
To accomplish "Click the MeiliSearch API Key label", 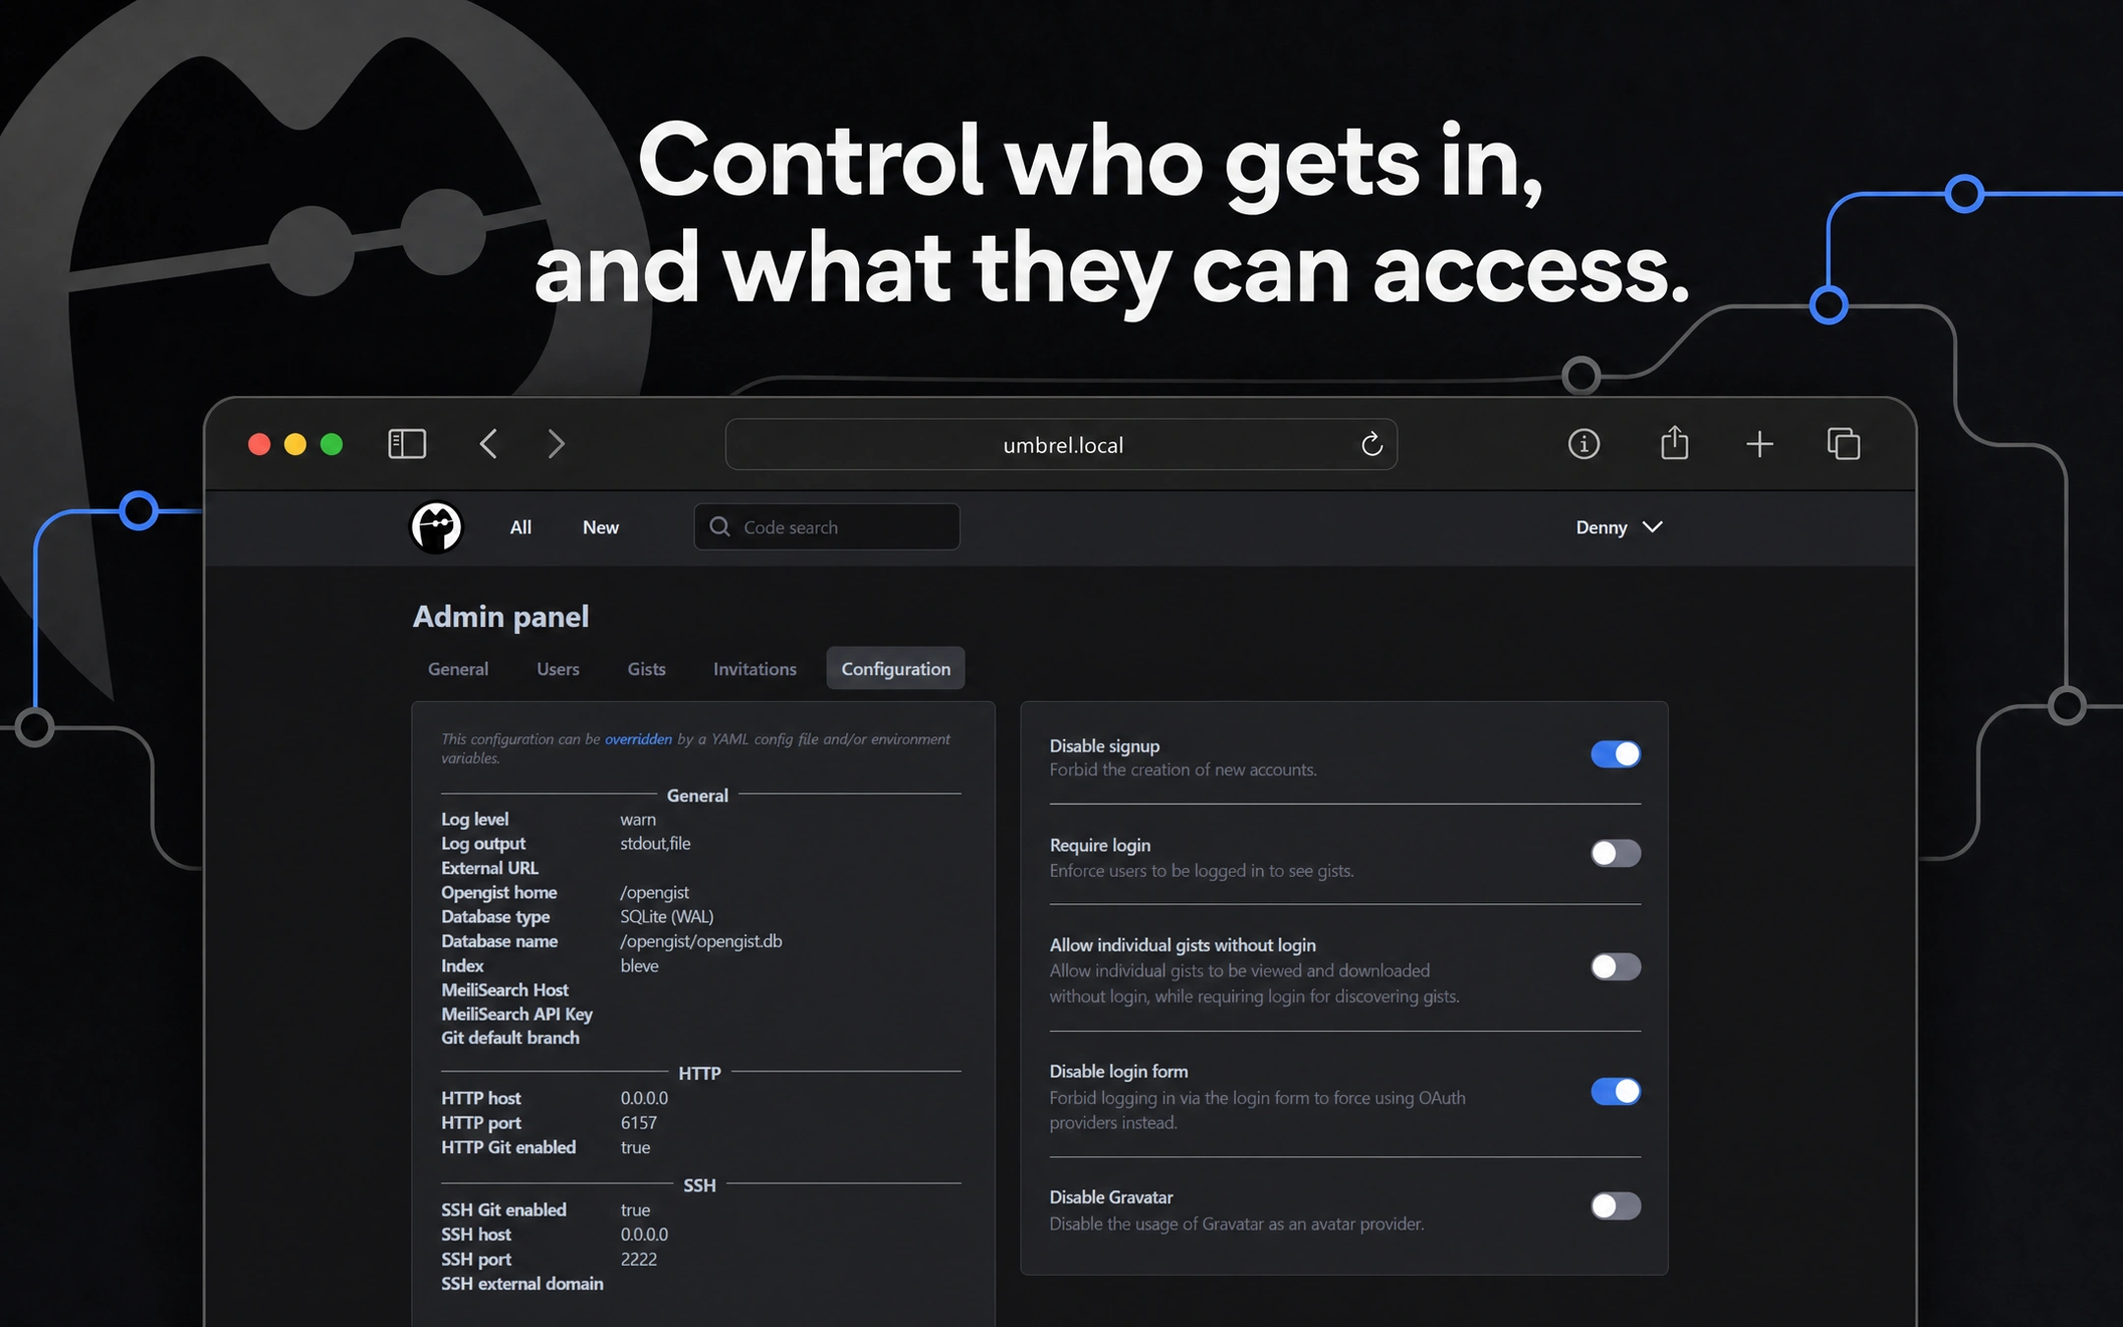I will click(x=517, y=1014).
